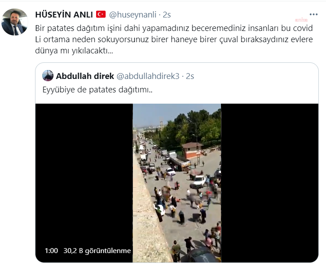326x271 pixels.
Task: Click the 30,2 B görüntülenme view count
Action: 97,251
